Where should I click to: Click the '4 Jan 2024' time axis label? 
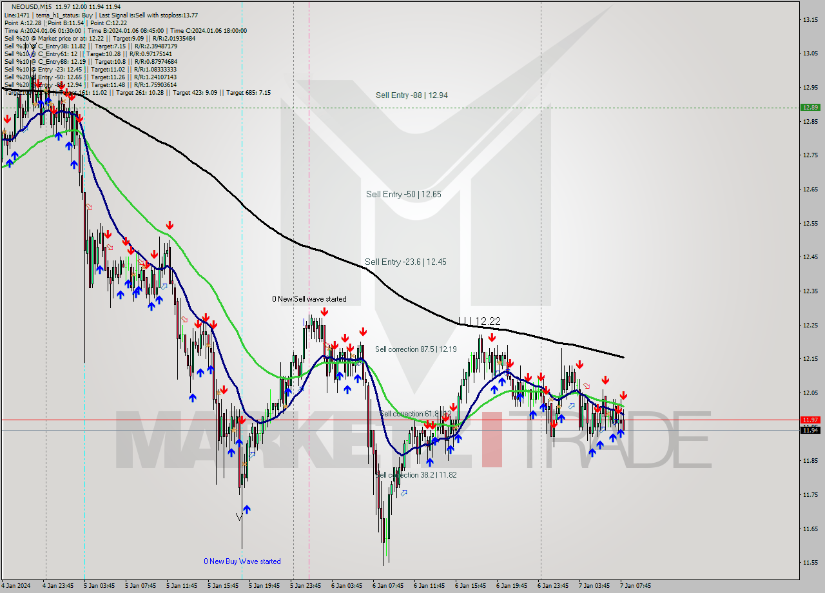coord(17,586)
